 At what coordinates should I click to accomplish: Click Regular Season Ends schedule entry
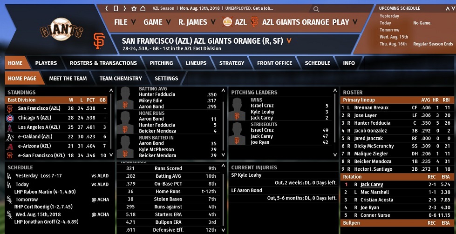433,44
